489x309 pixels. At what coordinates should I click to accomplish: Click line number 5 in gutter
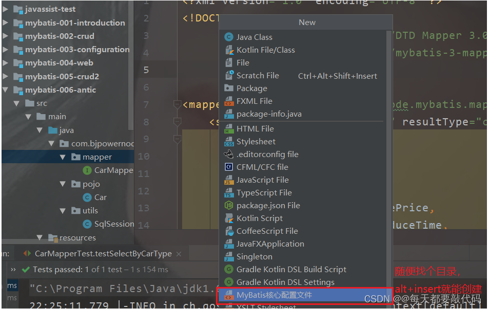click(x=146, y=70)
